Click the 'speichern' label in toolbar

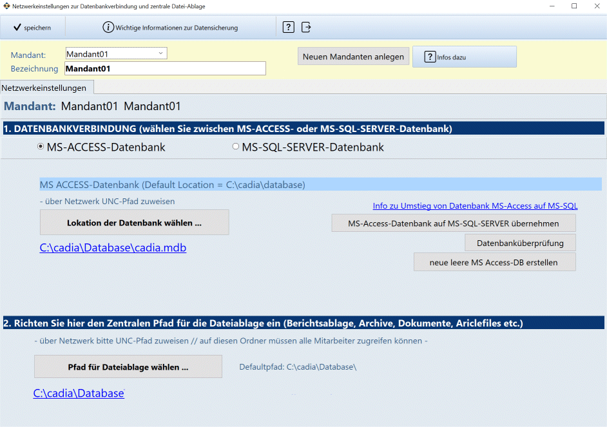(x=37, y=28)
